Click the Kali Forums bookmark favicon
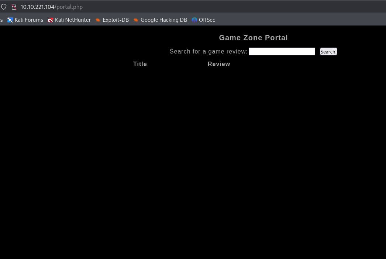The width and height of the screenshot is (386, 259). (10, 20)
